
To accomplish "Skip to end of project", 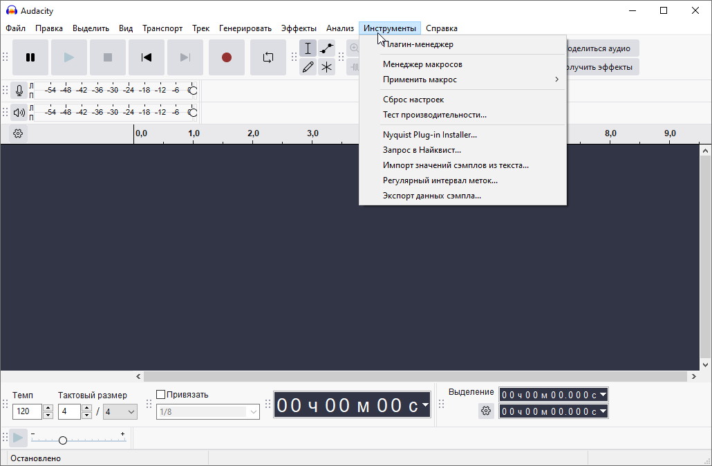I will [x=185, y=57].
